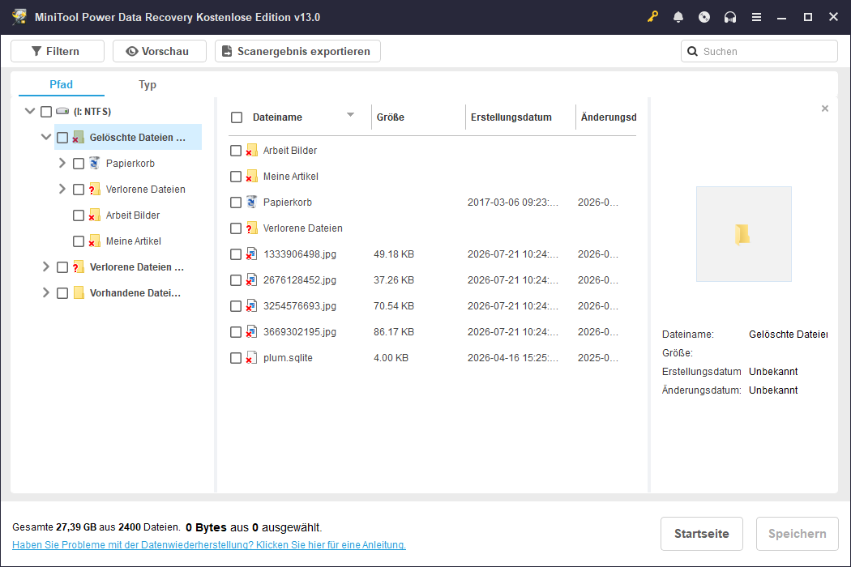
Task: Click the Meine Artikel folder icon in tree
Action: point(95,241)
